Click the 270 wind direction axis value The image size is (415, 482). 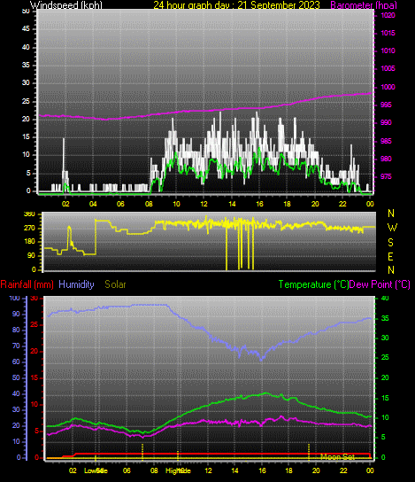(x=29, y=229)
